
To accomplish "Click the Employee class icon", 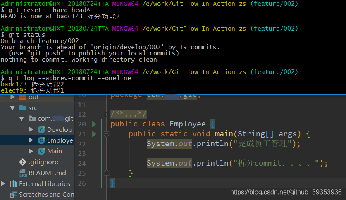I will point(41,140).
